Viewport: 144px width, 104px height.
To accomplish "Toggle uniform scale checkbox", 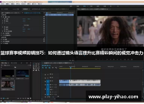I will pyautogui.click(x=23, y=25).
